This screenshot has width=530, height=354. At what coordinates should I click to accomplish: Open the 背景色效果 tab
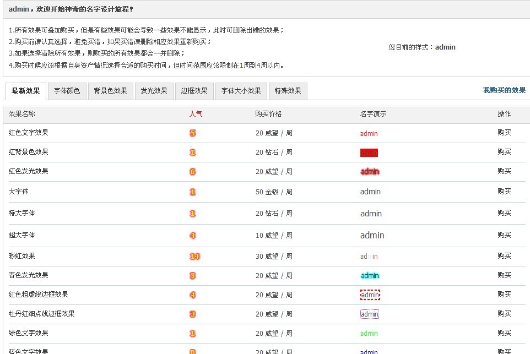(110, 91)
